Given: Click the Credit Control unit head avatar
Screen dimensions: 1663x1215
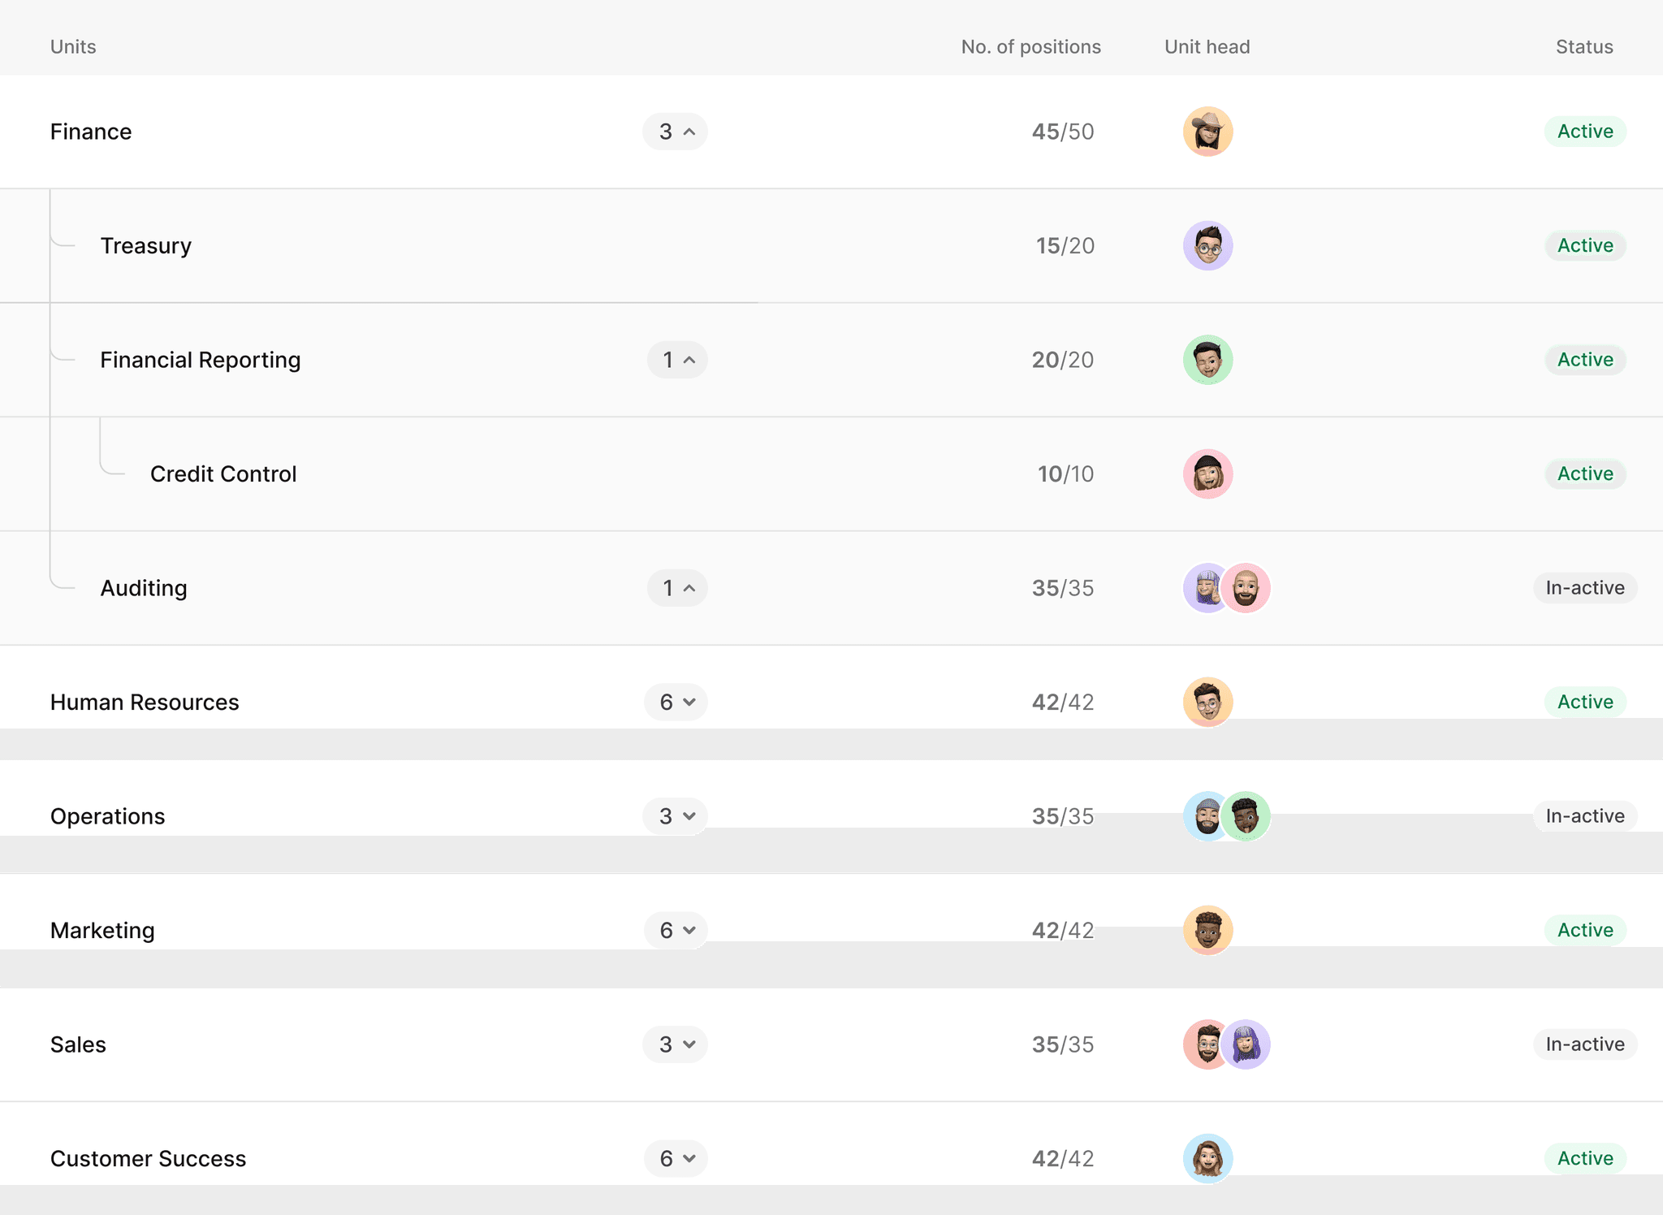Looking at the screenshot, I should point(1207,473).
